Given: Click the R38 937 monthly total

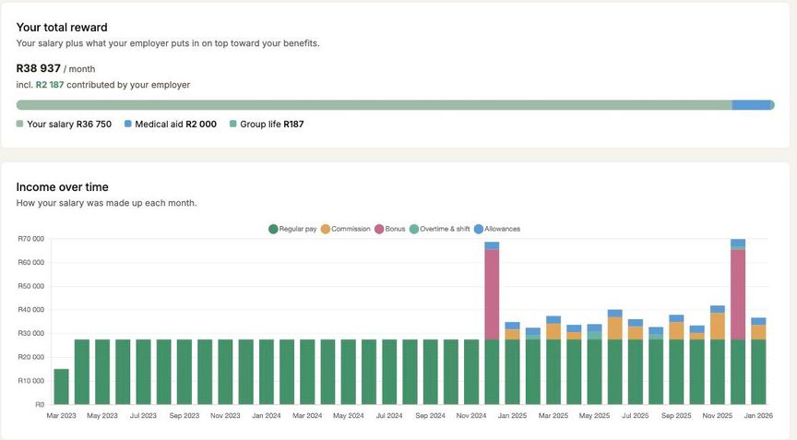Looking at the screenshot, I should pos(39,68).
